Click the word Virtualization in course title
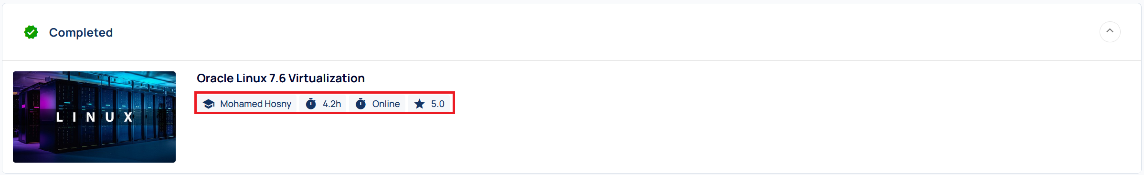The image size is (1144, 175). 327,78
